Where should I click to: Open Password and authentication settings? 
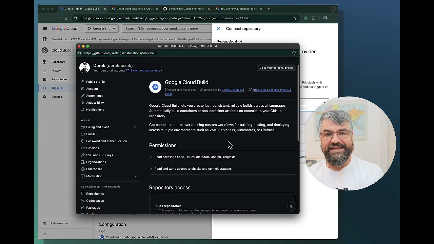tap(106, 141)
